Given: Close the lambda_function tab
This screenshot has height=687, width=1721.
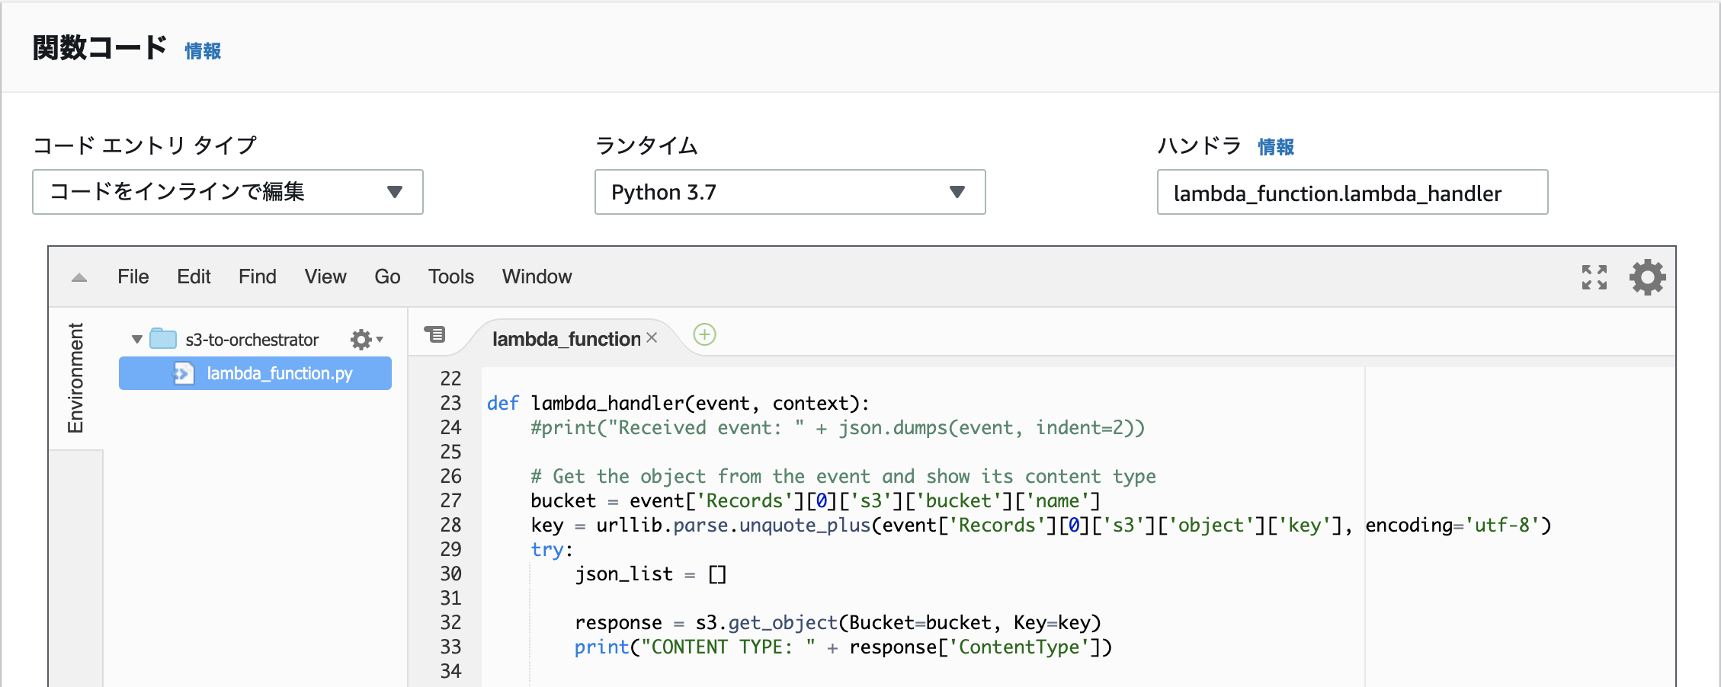Looking at the screenshot, I should tap(652, 337).
